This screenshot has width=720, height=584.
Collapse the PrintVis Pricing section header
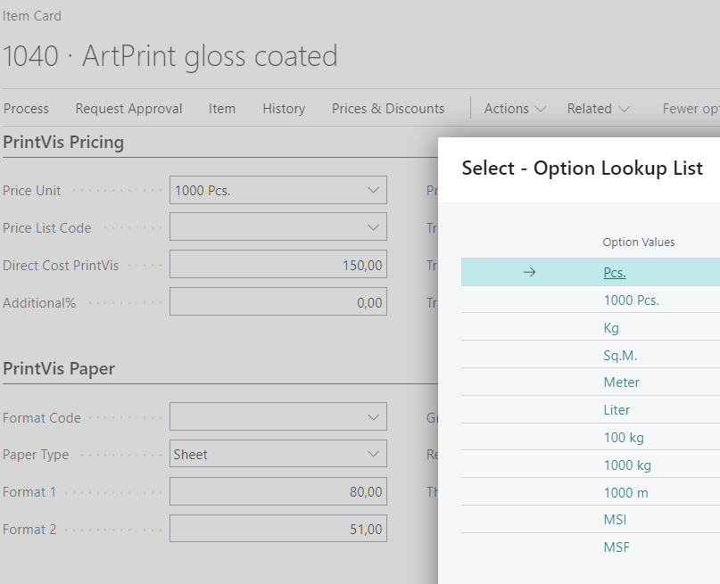[63, 143]
